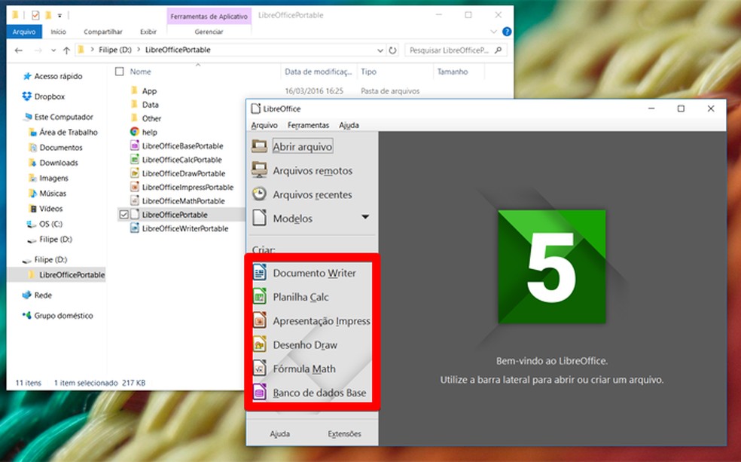
Task: Click the Pesquisar LibreOfficePortable search field
Action: [x=456, y=50]
